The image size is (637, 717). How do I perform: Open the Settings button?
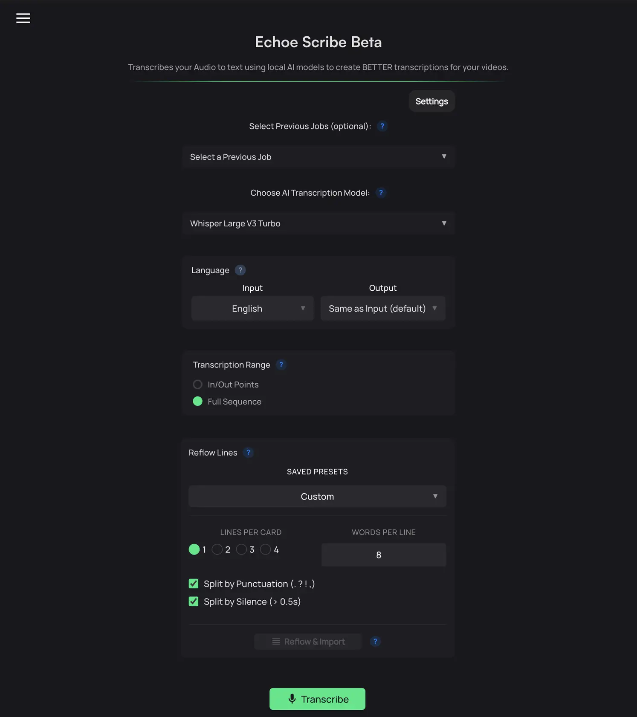click(x=431, y=101)
